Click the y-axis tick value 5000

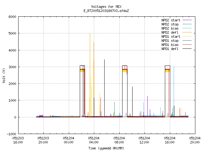click(12, 34)
